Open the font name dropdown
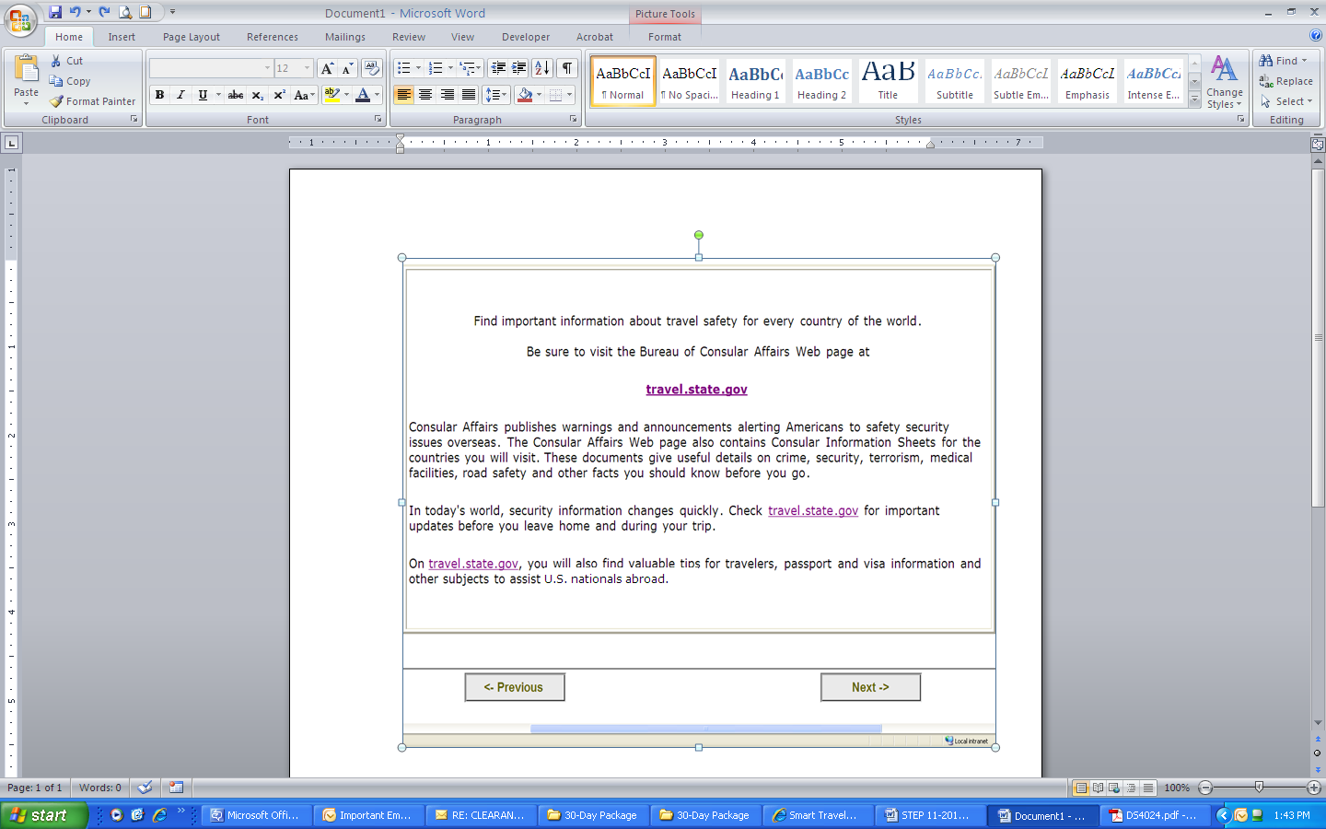 268,68
